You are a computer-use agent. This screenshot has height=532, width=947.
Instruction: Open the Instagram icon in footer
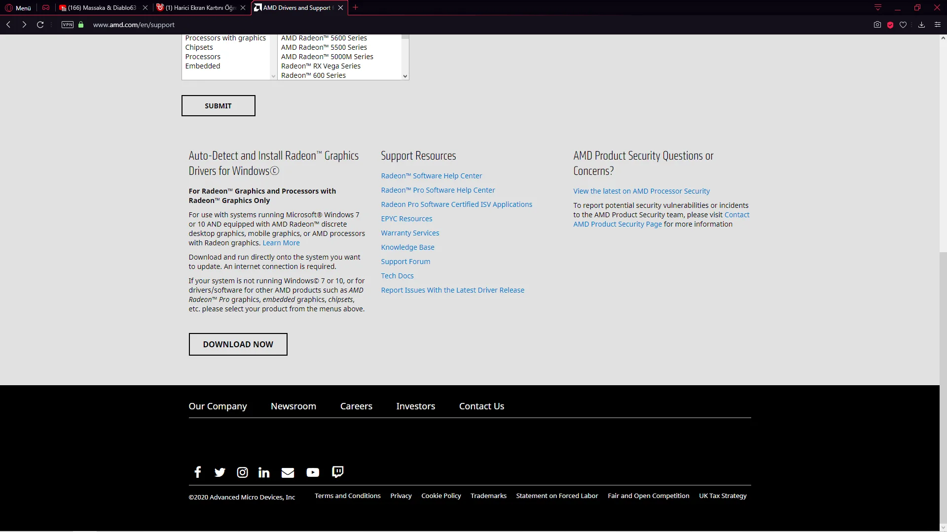pos(242,472)
